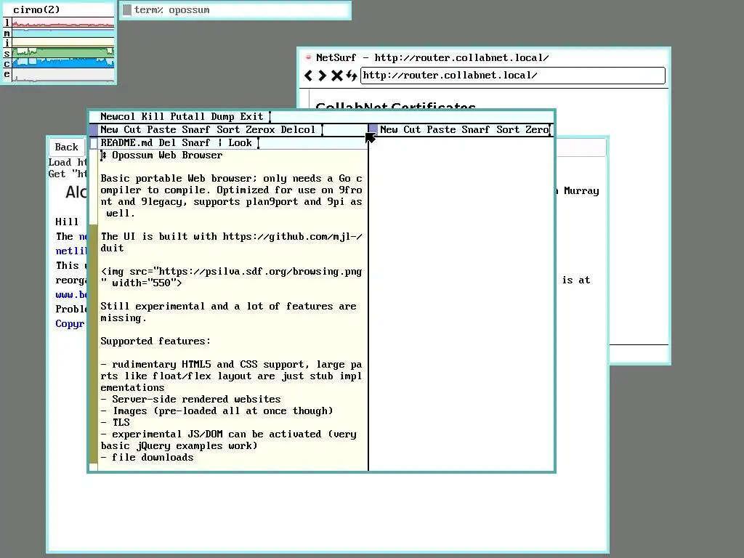Click the 'l' load graph in stats window
The height and width of the screenshot is (558, 744).
63,23
